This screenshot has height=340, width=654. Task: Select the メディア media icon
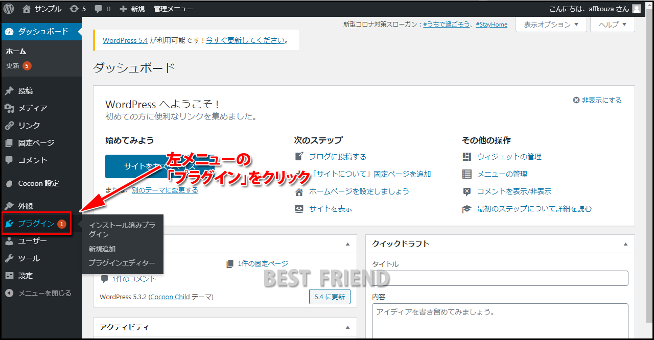click(x=9, y=108)
